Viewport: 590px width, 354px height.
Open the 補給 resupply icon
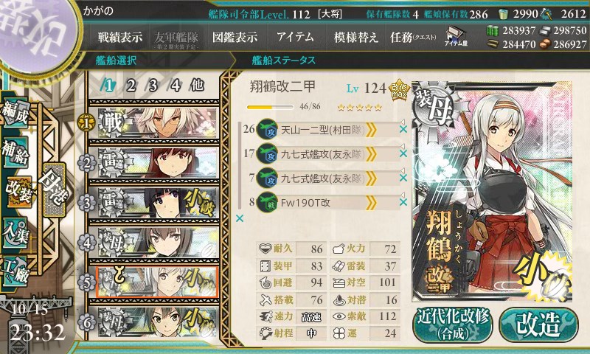pos(15,152)
